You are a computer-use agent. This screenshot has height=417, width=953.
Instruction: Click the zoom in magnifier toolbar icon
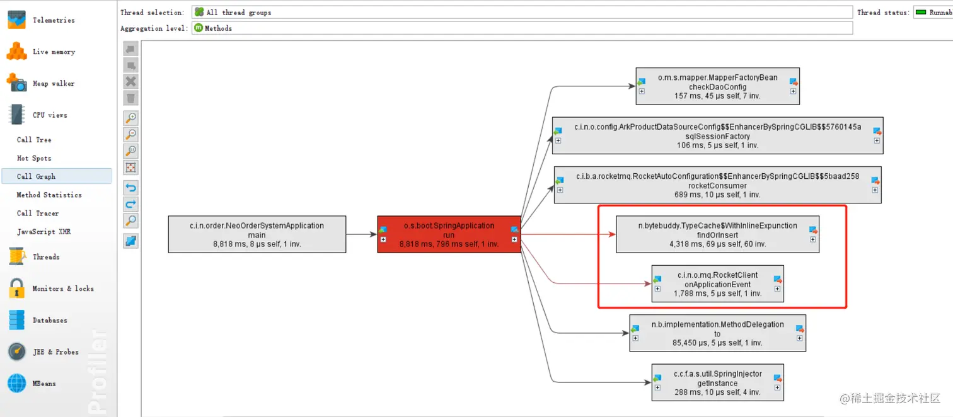point(130,118)
